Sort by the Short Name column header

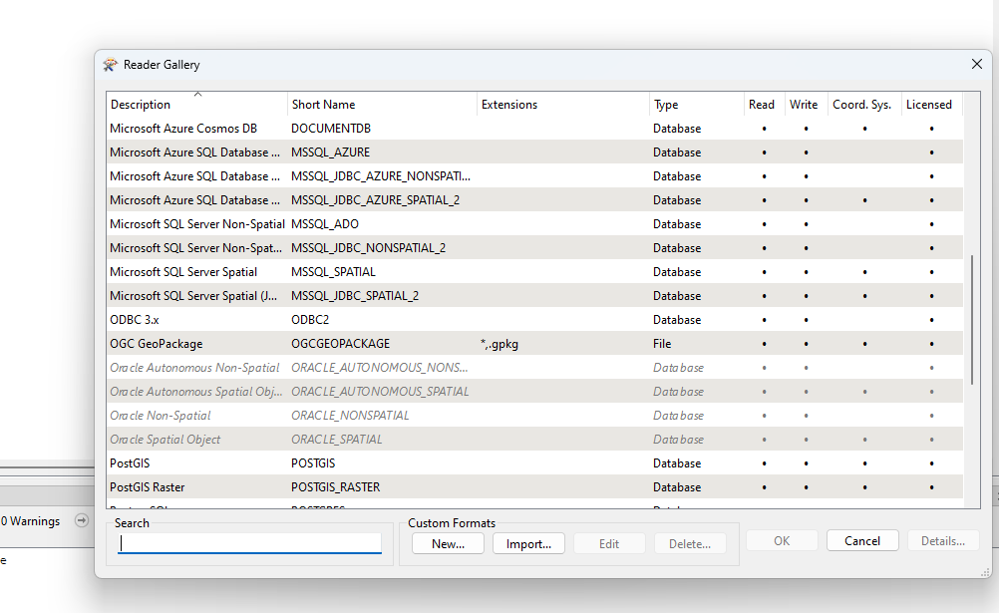[382, 105]
